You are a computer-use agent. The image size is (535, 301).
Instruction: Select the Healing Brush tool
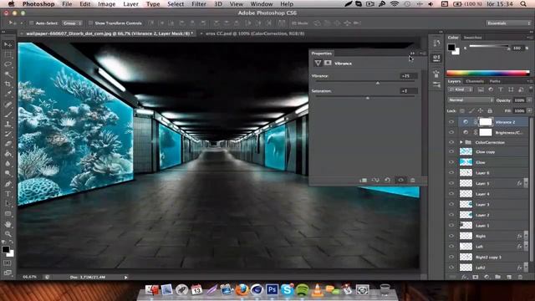point(8,105)
